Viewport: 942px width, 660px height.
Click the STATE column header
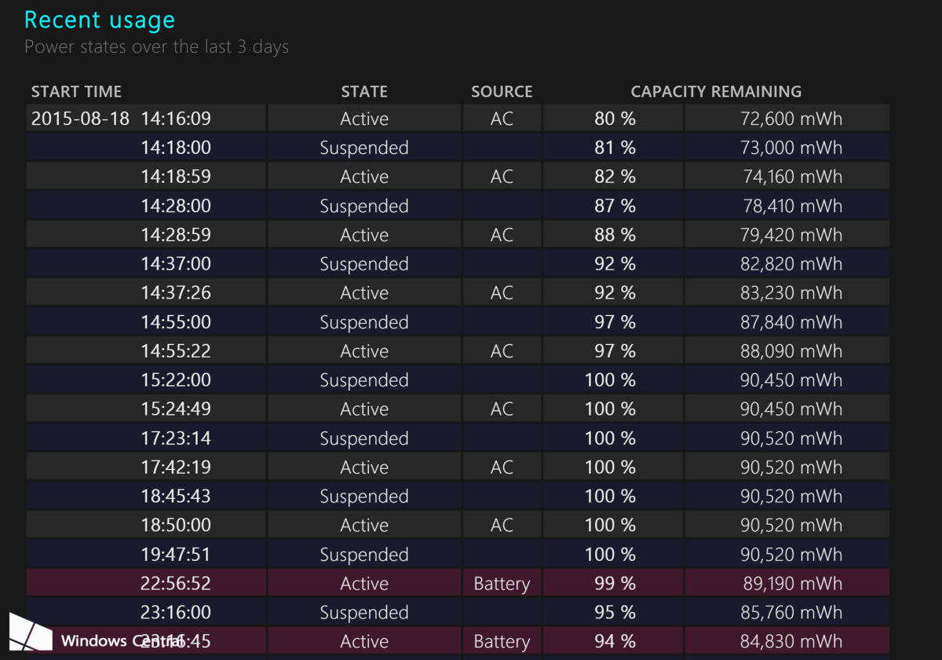coord(364,92)
